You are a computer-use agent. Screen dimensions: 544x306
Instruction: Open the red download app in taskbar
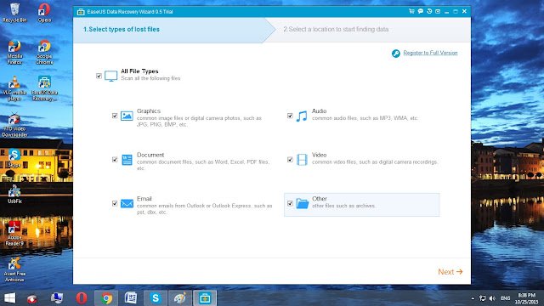(32, 298)
